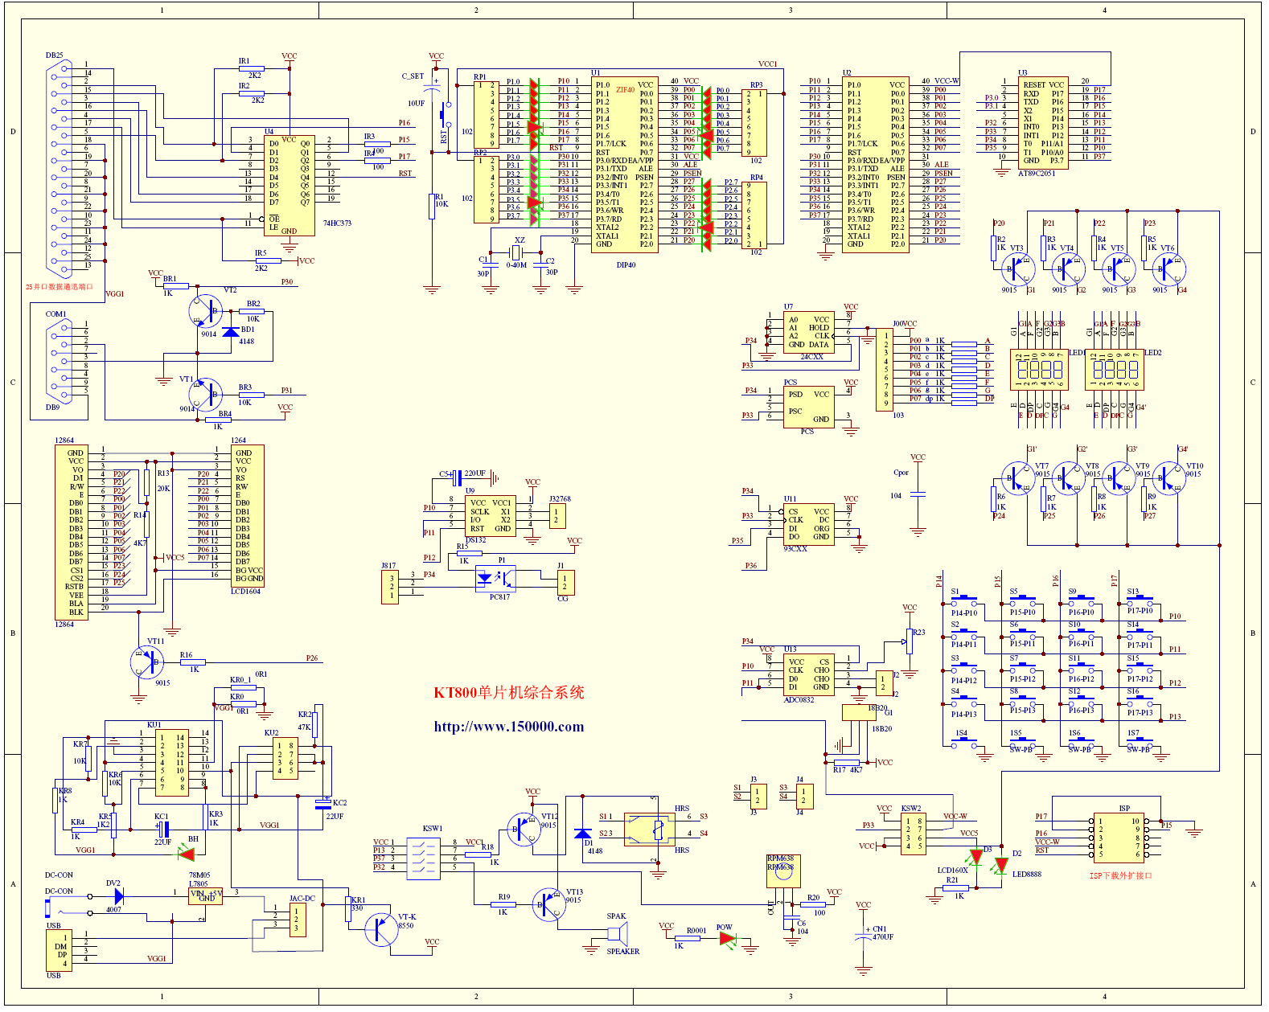
Task: Select the COM1 DB9 serial connector
Action: click(60, 360)
